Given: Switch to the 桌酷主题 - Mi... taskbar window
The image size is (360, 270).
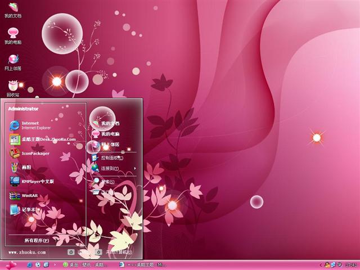Looking at the screenshot, I should 142,265.
